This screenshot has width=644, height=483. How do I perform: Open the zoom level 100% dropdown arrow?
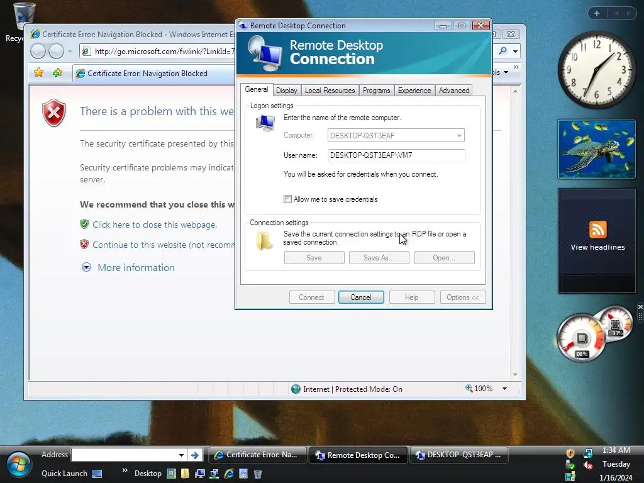point(504,389)
